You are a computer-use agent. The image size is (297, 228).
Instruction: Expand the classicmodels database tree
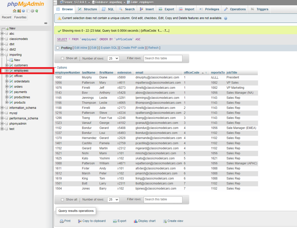click(2, 39)
